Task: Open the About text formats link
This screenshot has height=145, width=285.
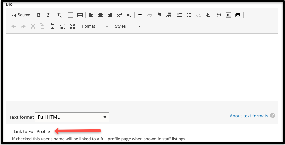Action: click(x=249, y=116)
